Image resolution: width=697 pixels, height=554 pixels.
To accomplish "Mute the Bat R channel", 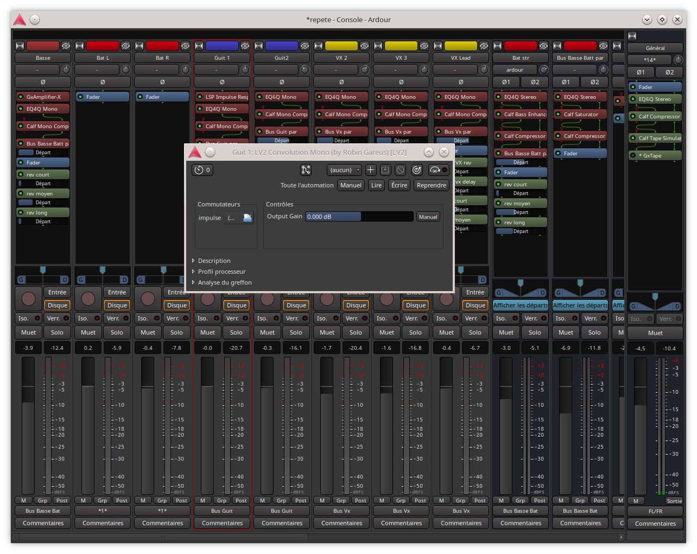I will (x=148, y=332).
